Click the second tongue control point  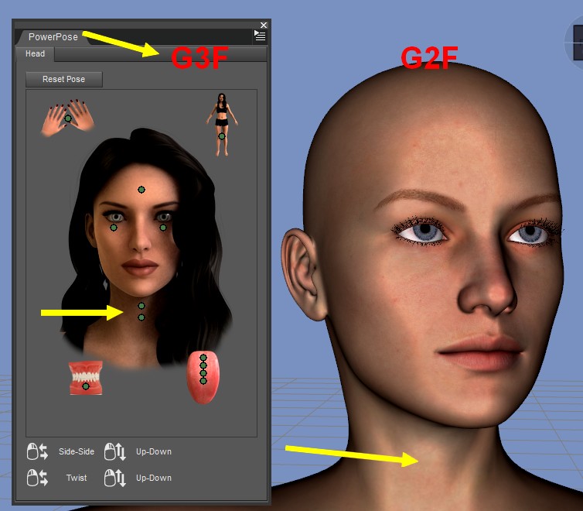pyautogui.click(x=203, y=365)
